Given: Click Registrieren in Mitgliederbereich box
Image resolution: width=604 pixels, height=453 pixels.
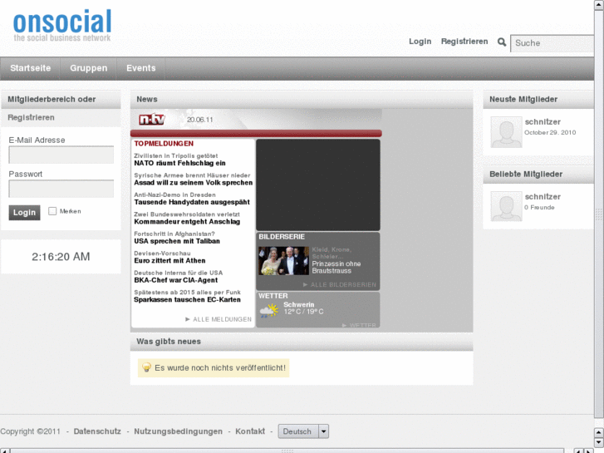Looking at the screenshot, I should 31,117.
